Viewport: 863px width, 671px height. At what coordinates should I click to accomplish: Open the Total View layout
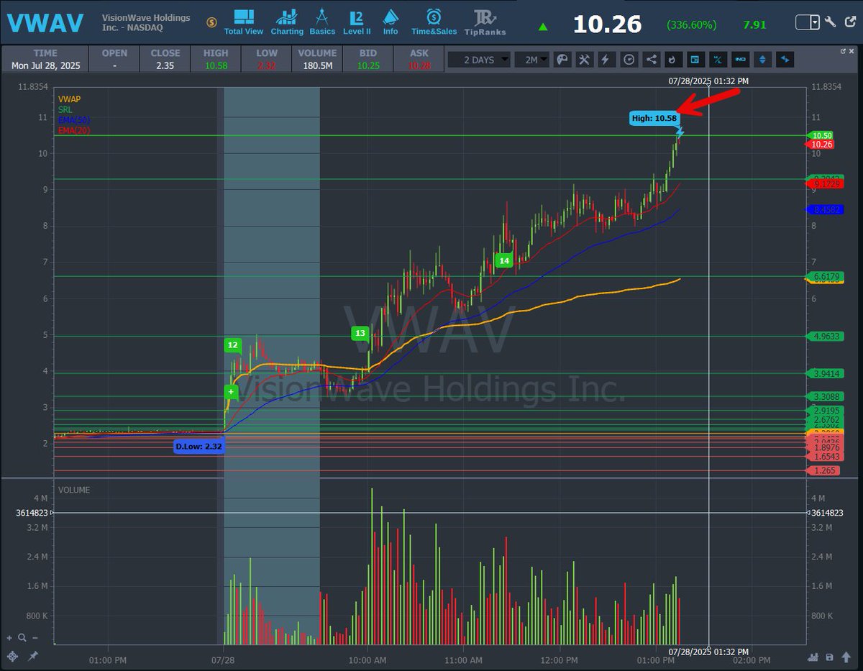pyautogui.click(x=243, y=22)
